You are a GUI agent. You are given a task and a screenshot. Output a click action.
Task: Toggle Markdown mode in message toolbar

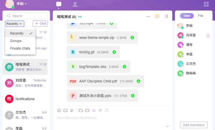click(x=94, y=110)
